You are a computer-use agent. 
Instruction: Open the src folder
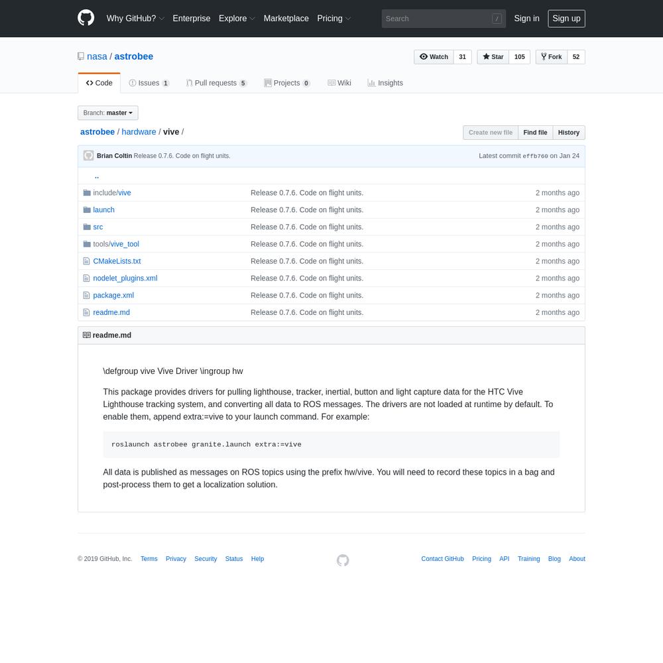pyautogui.click(x=97, y=227)
